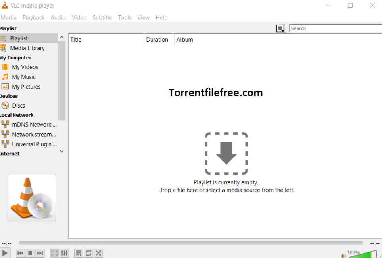Image resolution: width=382 pixels, height=258 pixels.
Task: Click the Media Library database icon
Action: pos(4,48)
